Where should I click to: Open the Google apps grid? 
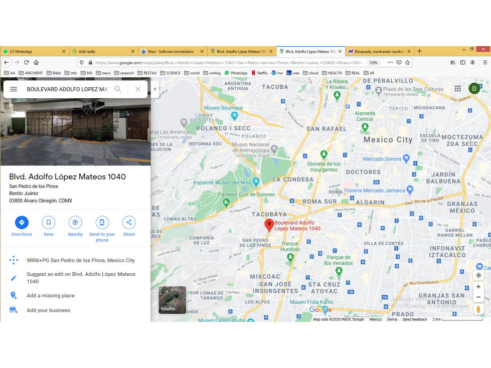coord(458,89)
